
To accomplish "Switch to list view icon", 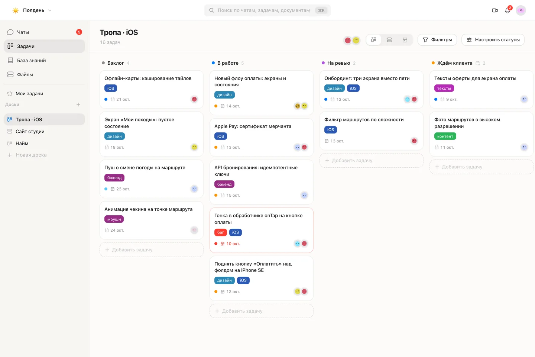I will click(389, 40).
